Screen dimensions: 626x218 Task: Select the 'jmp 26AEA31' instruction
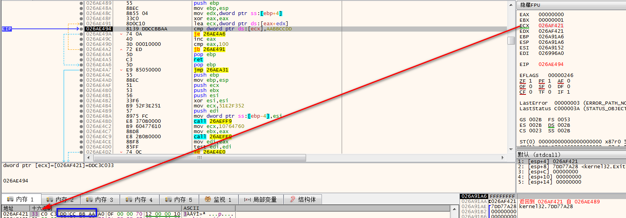point(211,70)
